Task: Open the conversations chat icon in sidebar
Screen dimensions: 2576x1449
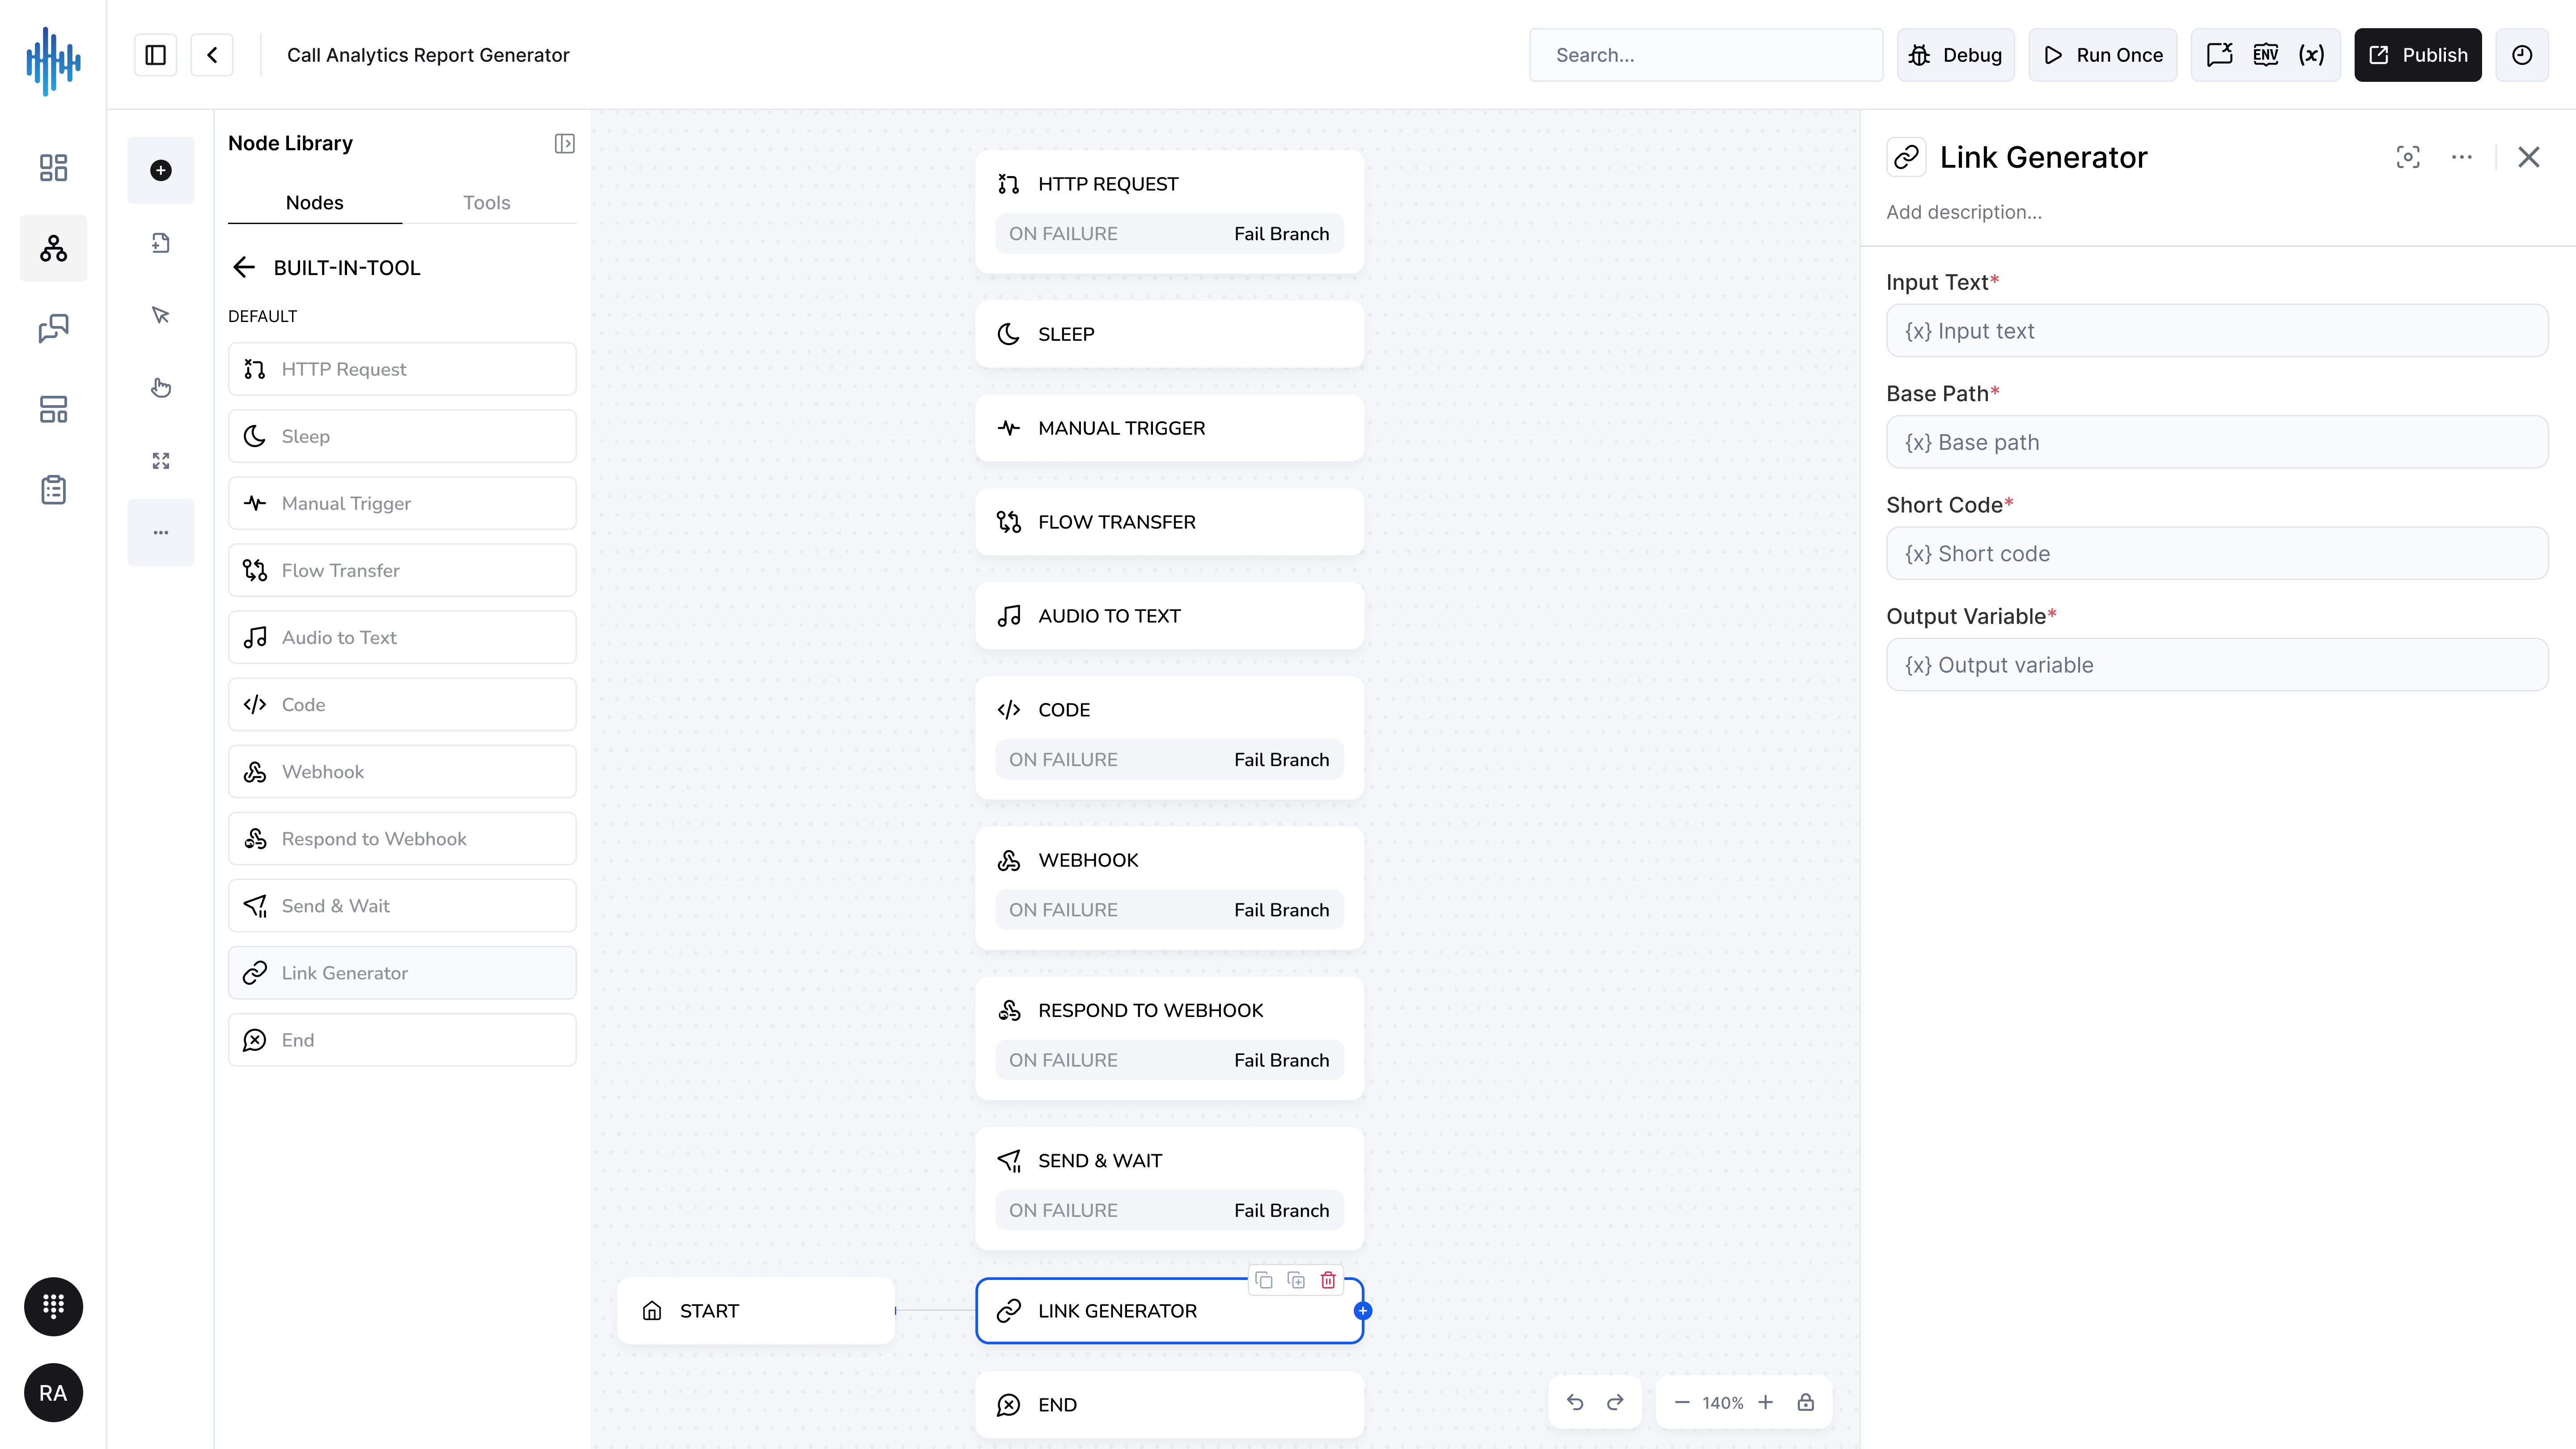Action: [53, 328]
